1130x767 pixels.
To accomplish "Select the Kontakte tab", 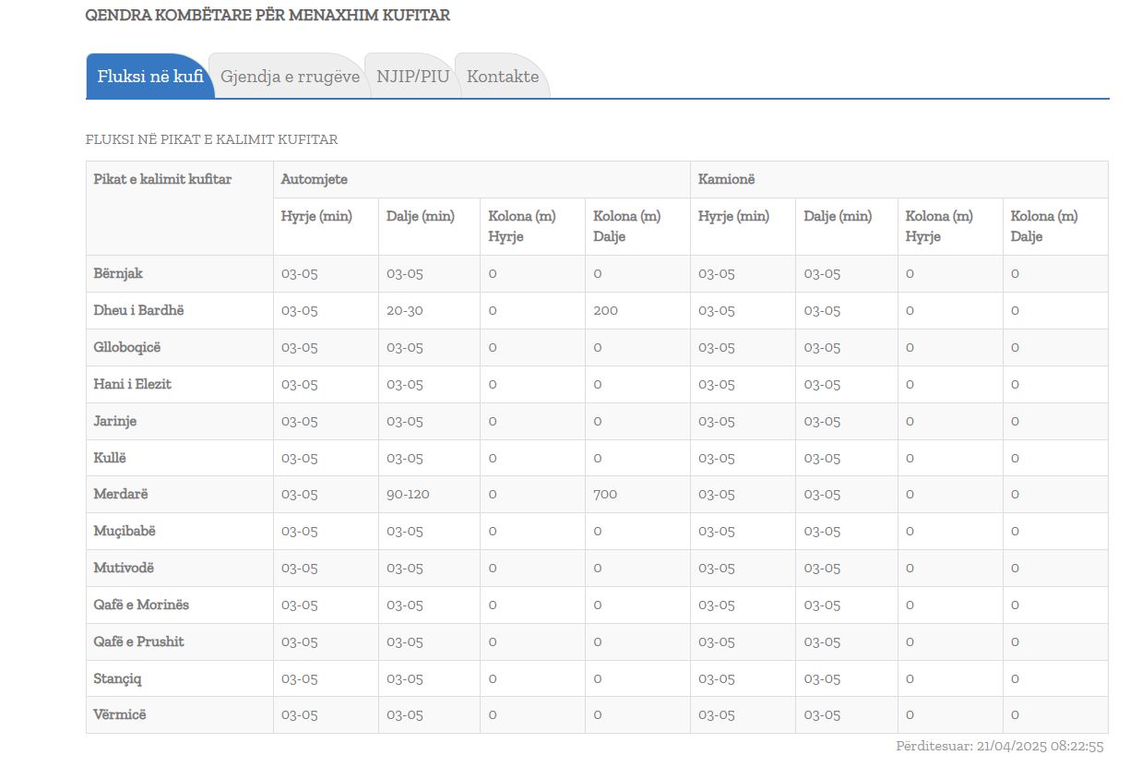I will point(503,77).
